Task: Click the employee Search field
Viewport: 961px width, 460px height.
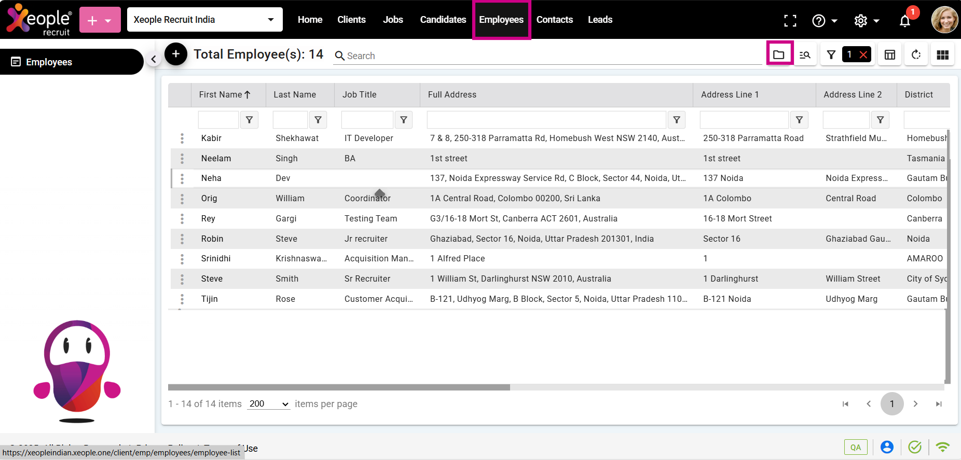Action: (550, 55)
